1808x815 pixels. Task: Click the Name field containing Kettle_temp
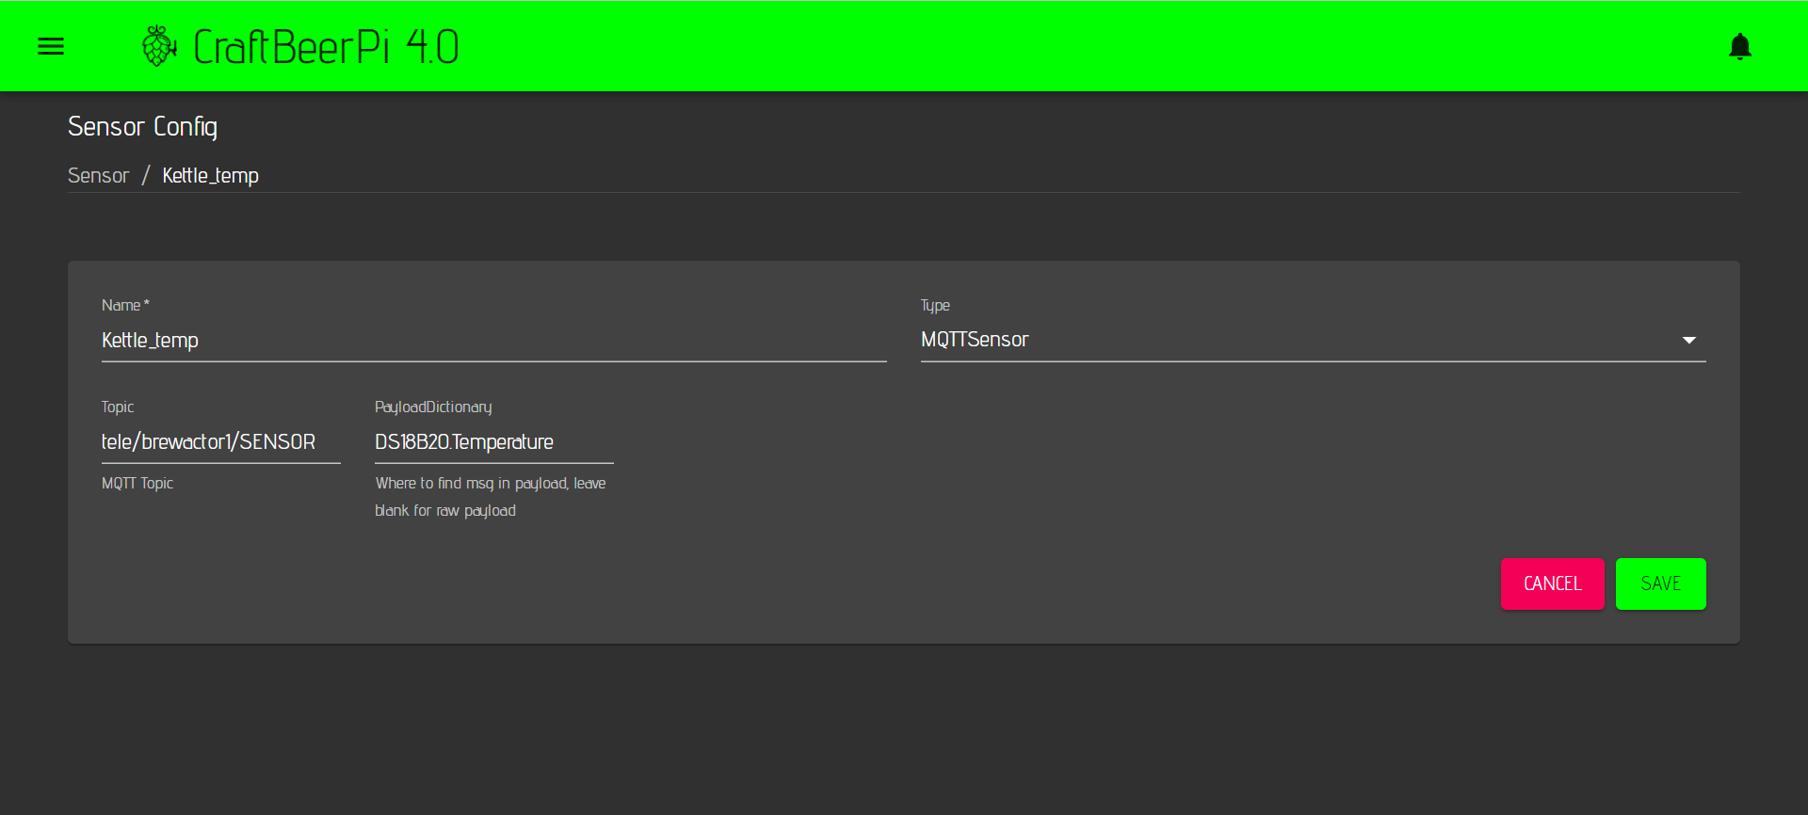click(492, 341)
